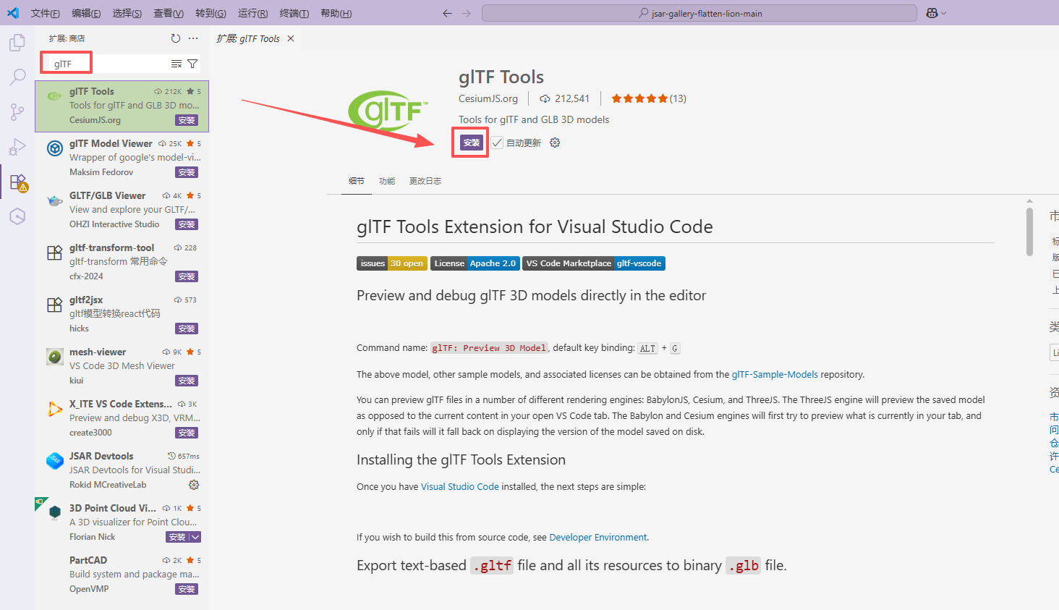Open the View menu

pos(169,13)
